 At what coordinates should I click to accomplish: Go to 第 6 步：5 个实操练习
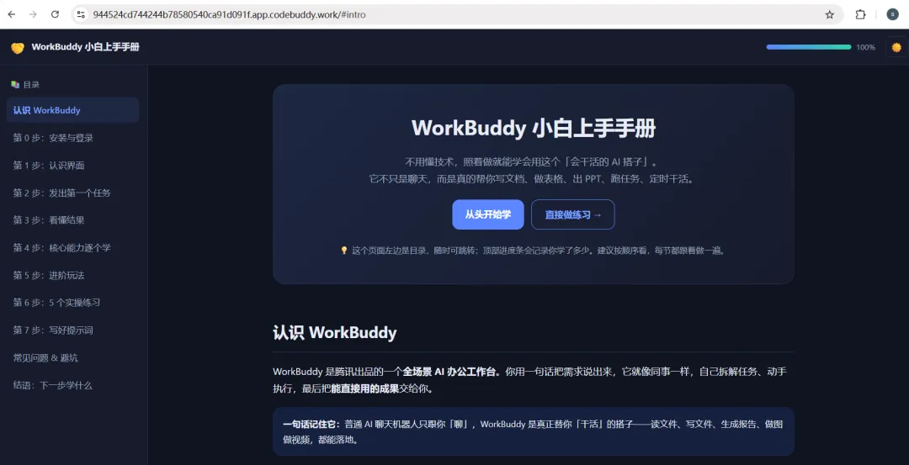[x=72, y=302]
